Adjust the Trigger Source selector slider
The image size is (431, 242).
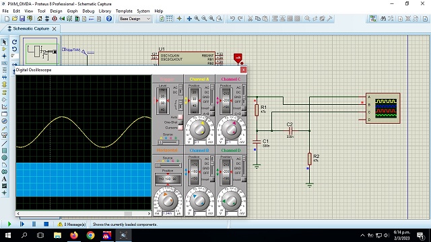pyautogui.click(x=168, y=143)
